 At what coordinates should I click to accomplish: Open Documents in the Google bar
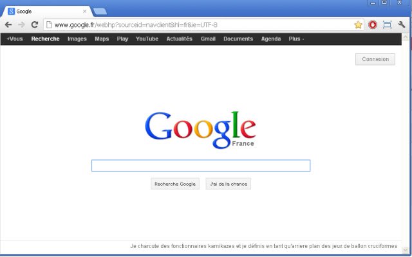pyautogui.click(x=238, y=39)
